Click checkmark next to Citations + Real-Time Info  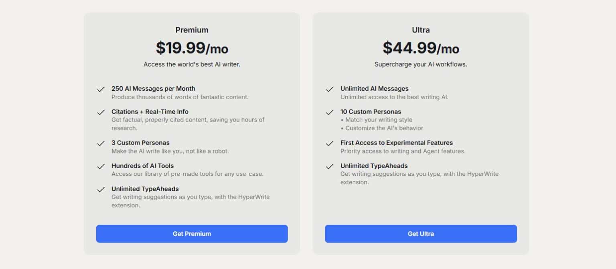click(x=101, y=112)
